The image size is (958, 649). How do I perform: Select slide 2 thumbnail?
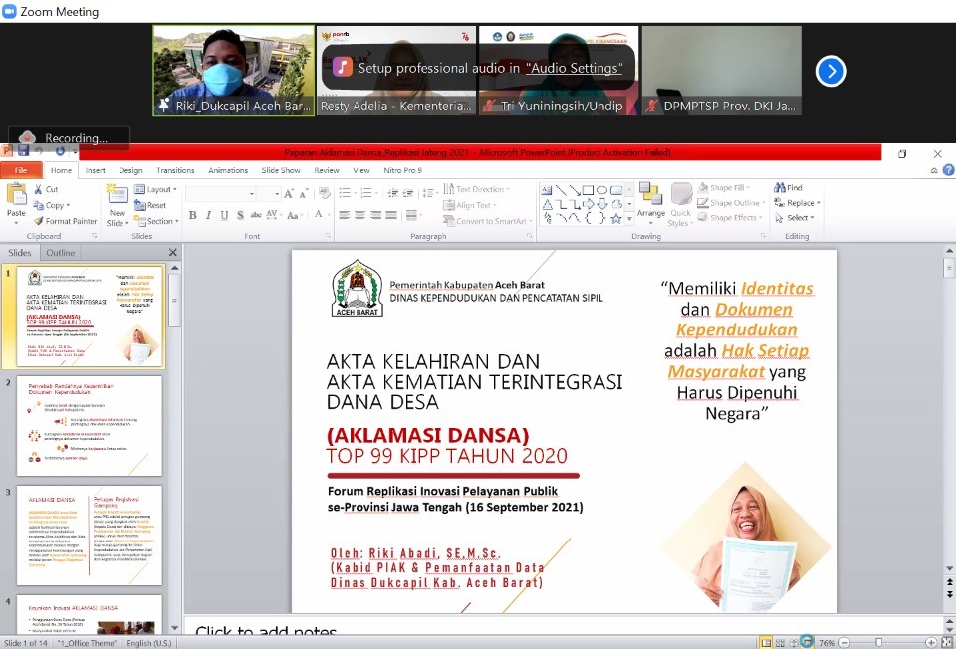coord(90,426)
